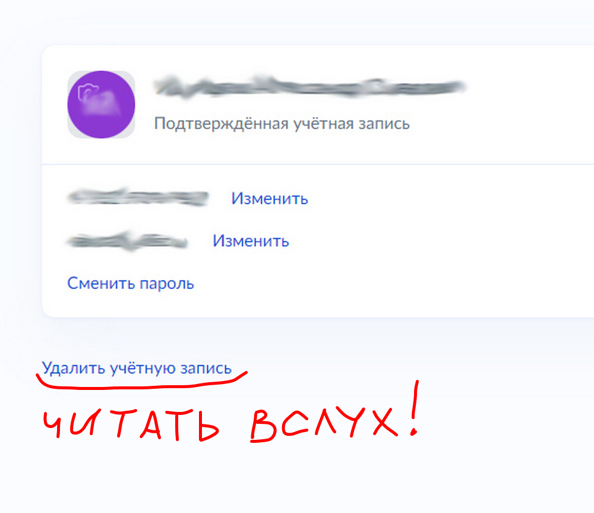Viewport: 594px width, 513px height.
Task: Click the red underline beneath the delete link
Action: tap(141, 382)
